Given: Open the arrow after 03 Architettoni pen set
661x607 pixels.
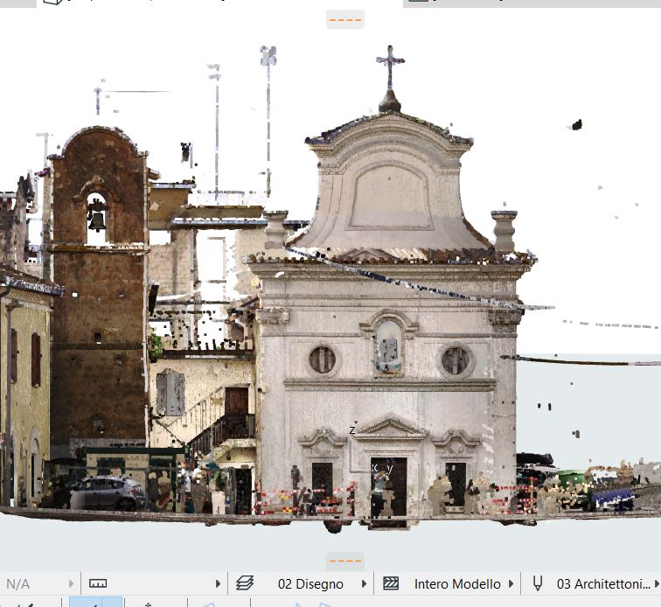Looking at the screenshot, I should (656, 583).
